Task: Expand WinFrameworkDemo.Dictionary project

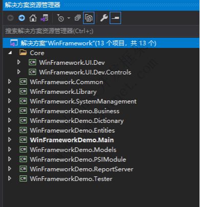Action: [10, 120]
